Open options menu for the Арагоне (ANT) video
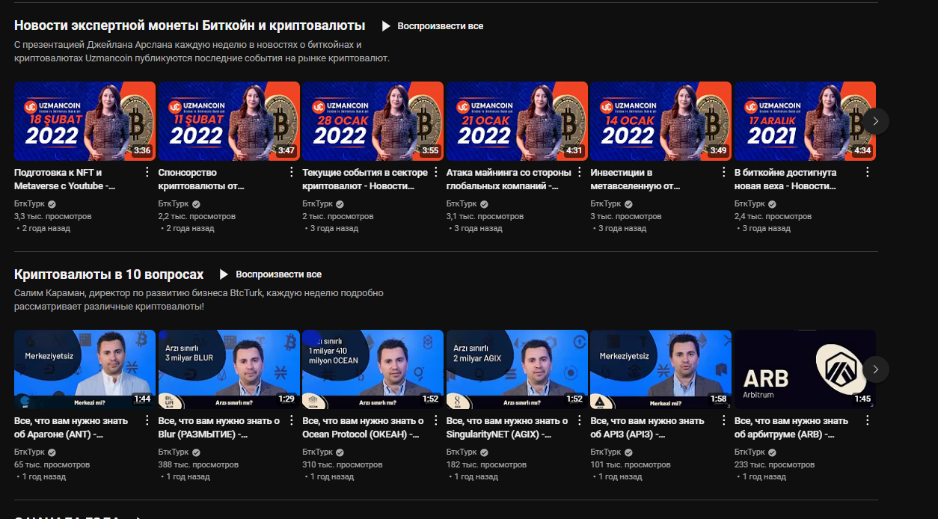Image resolution: width=938 pixels, height=519 pixels. pyautogui.click(x=147, y=421)
